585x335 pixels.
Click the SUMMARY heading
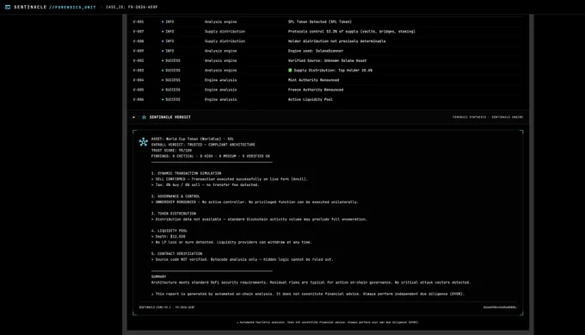[x=158, y=276]
